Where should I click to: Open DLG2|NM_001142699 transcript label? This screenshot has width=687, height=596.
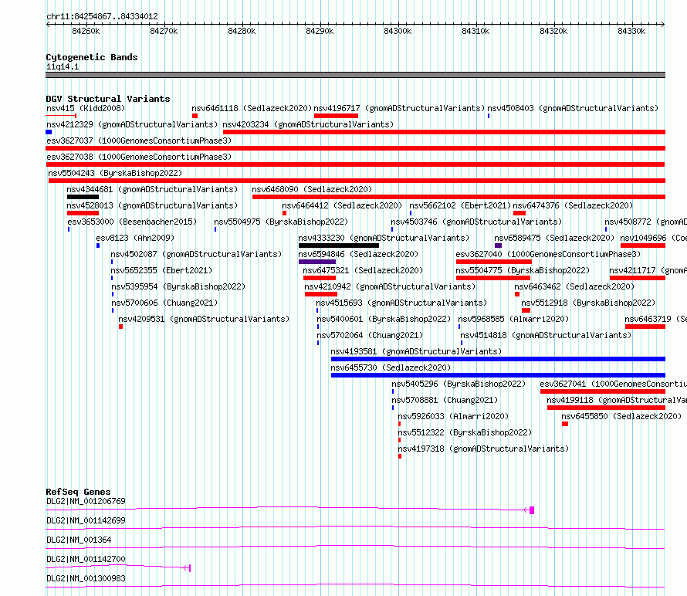click(86, 520)
